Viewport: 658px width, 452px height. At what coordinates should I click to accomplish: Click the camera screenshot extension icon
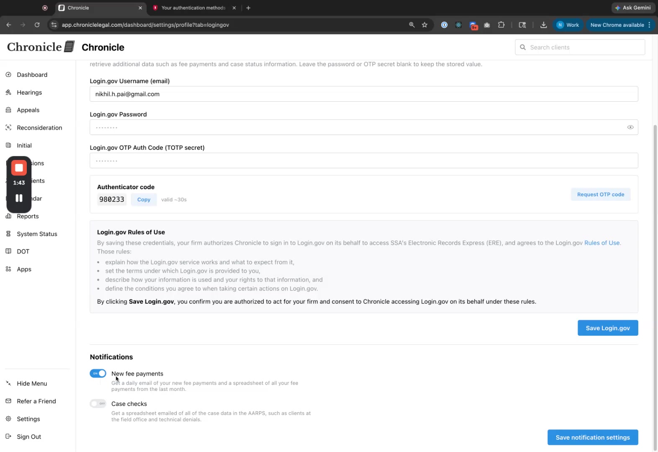(x=487, y=25)
